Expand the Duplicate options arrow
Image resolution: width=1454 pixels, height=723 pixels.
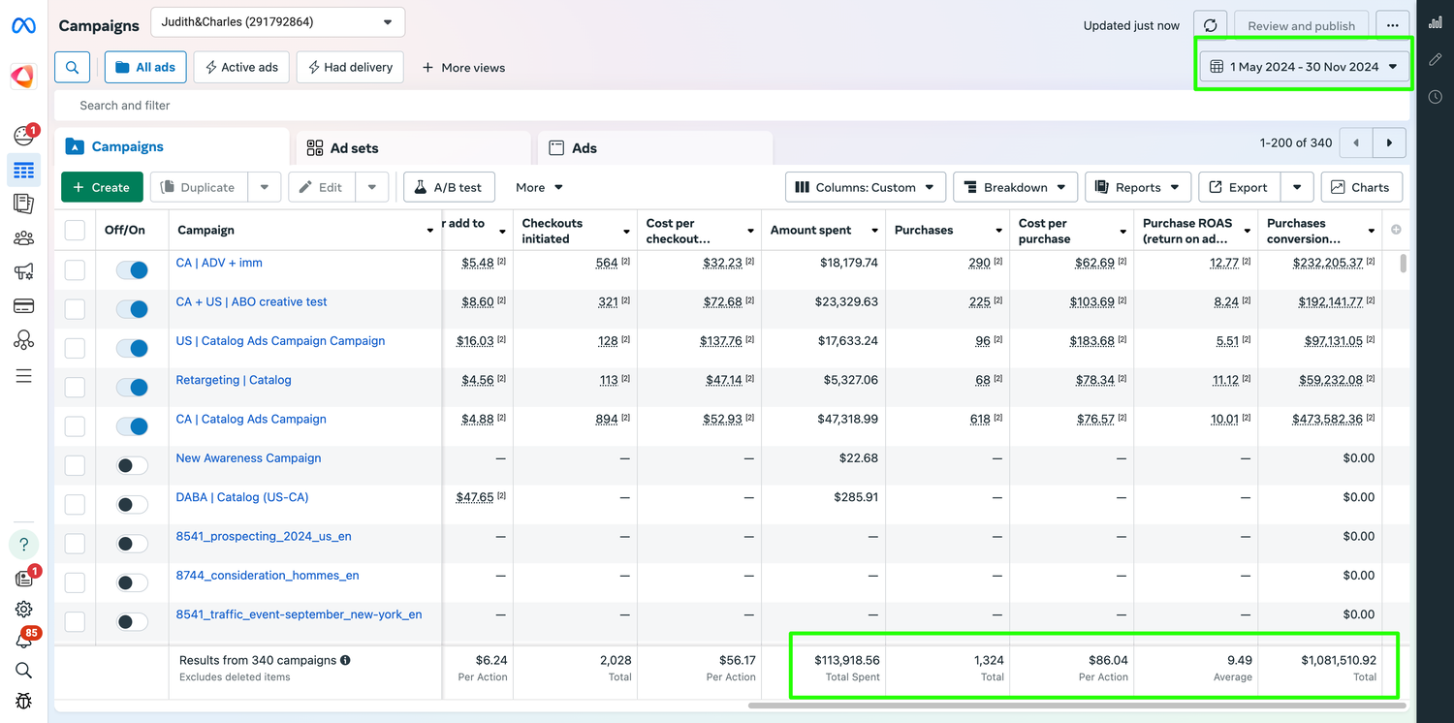[265, 187]
